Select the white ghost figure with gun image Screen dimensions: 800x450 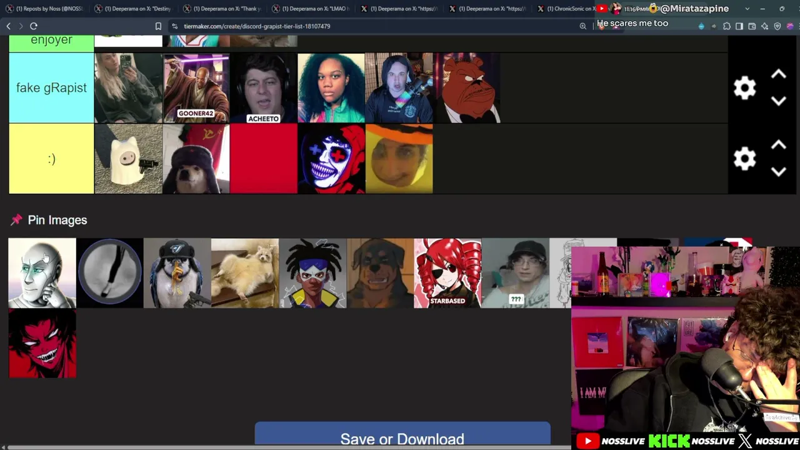(x=128, y=159)
